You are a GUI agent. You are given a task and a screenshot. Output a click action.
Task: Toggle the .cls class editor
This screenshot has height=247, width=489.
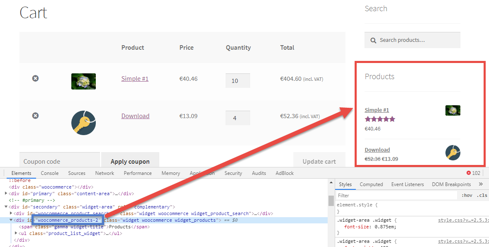[x=482, y=195]
